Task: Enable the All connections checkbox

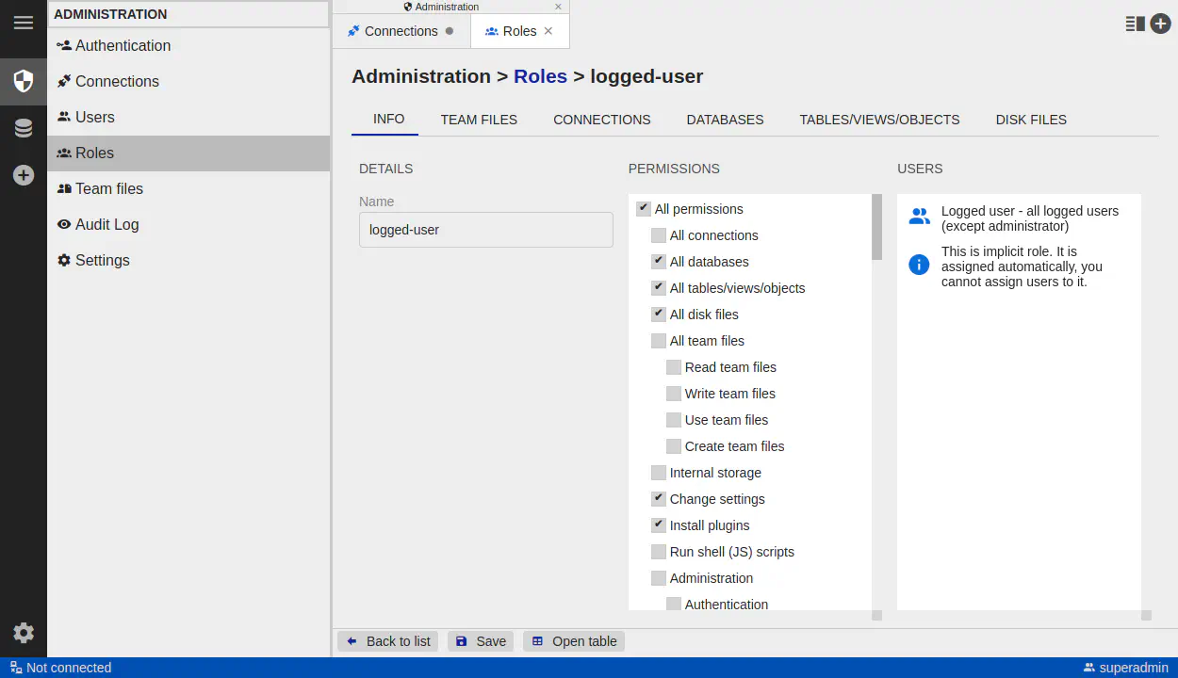Action: click(x=659, y=235)
